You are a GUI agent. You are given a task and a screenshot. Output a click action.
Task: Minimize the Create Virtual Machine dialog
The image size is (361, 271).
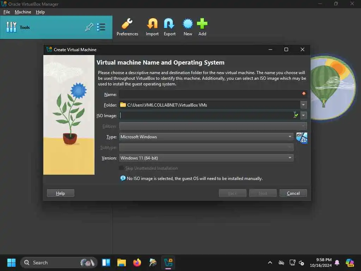270,49
